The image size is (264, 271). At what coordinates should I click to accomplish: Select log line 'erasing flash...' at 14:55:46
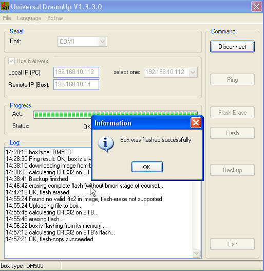tap(35, 219)
